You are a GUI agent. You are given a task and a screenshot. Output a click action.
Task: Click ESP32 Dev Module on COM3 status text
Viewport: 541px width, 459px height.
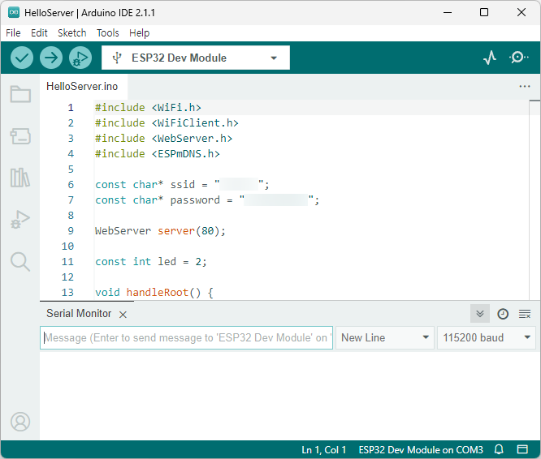pos(421,450)
